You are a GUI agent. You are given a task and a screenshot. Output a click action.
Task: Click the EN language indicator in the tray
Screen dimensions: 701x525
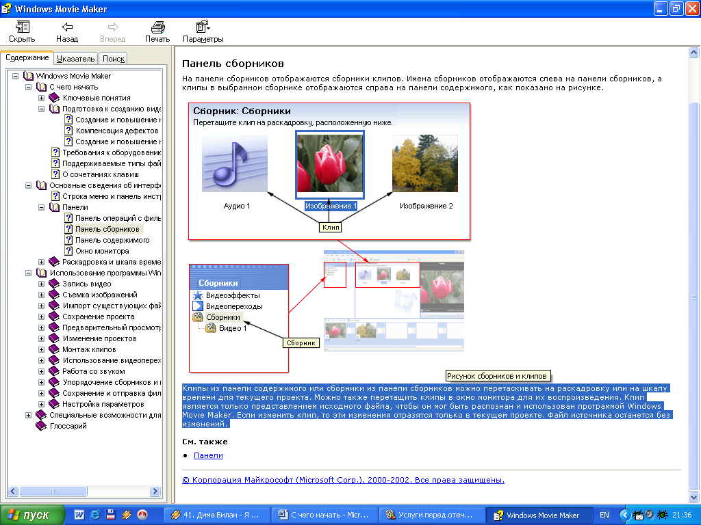pos(604,515)
